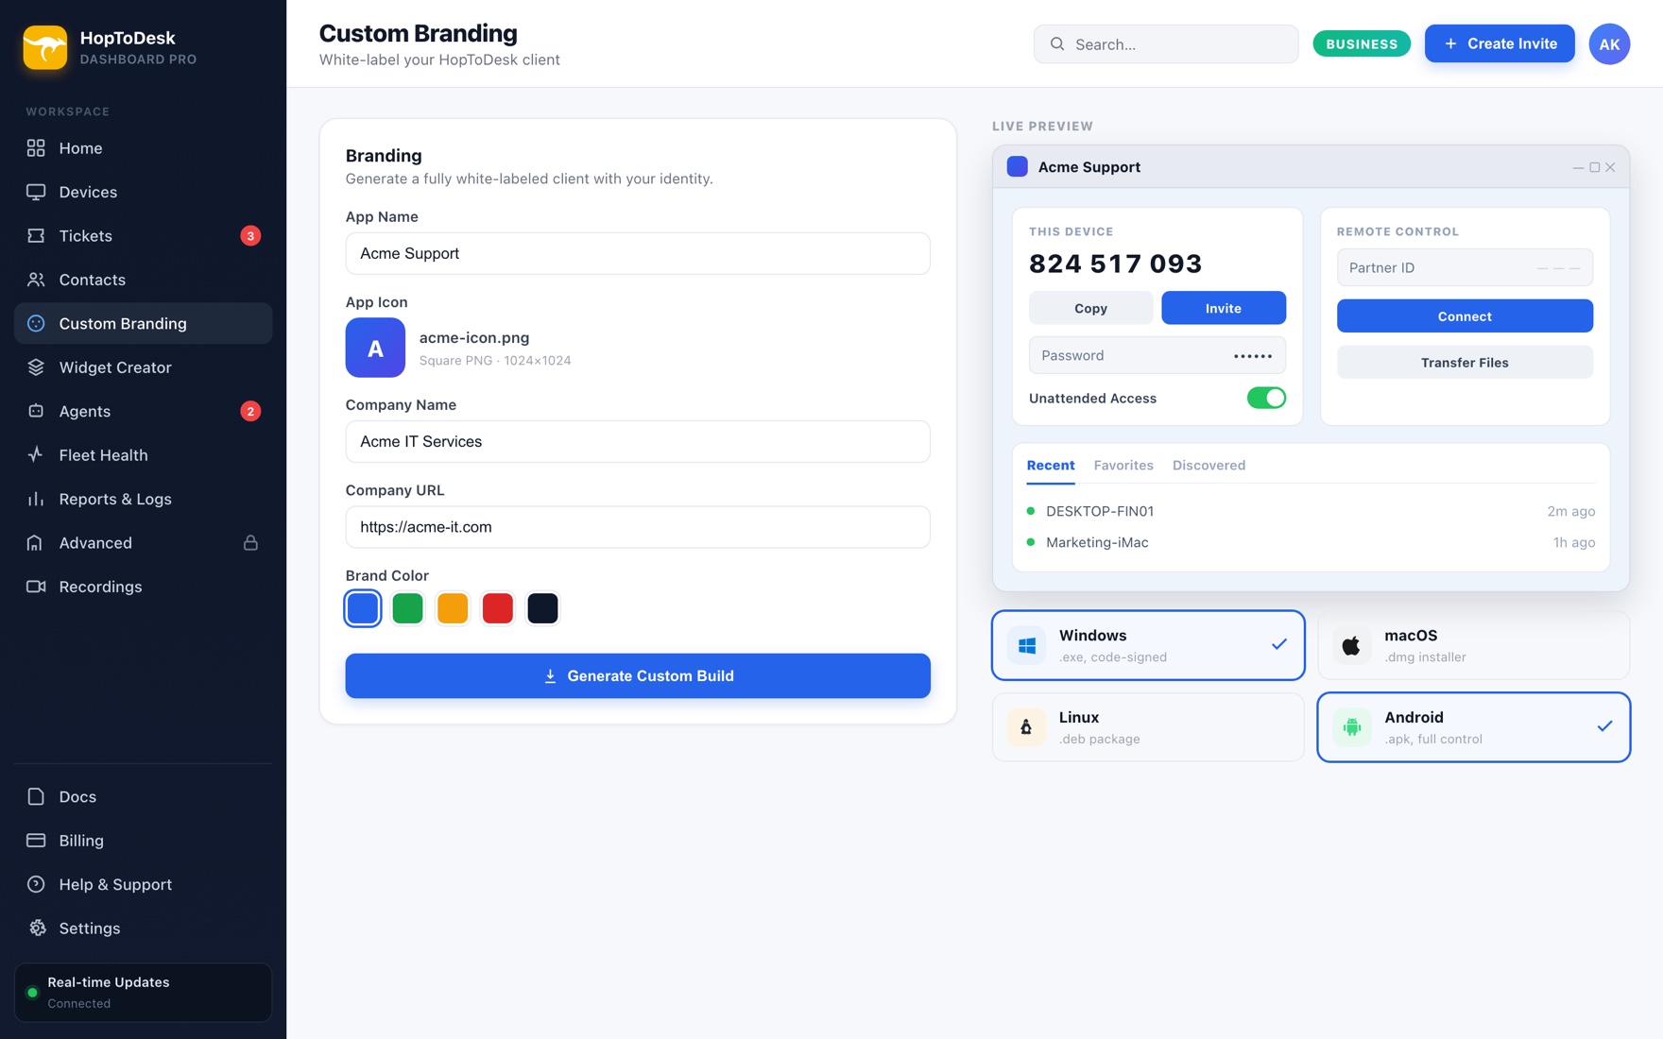Open Tickets in the sidebar
The height and width of the screenshot is (1039, 1663).
[x=143, y=236]
